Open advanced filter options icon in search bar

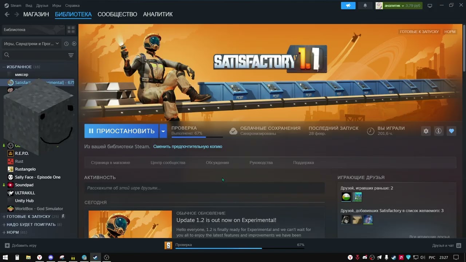pos(71,55)
